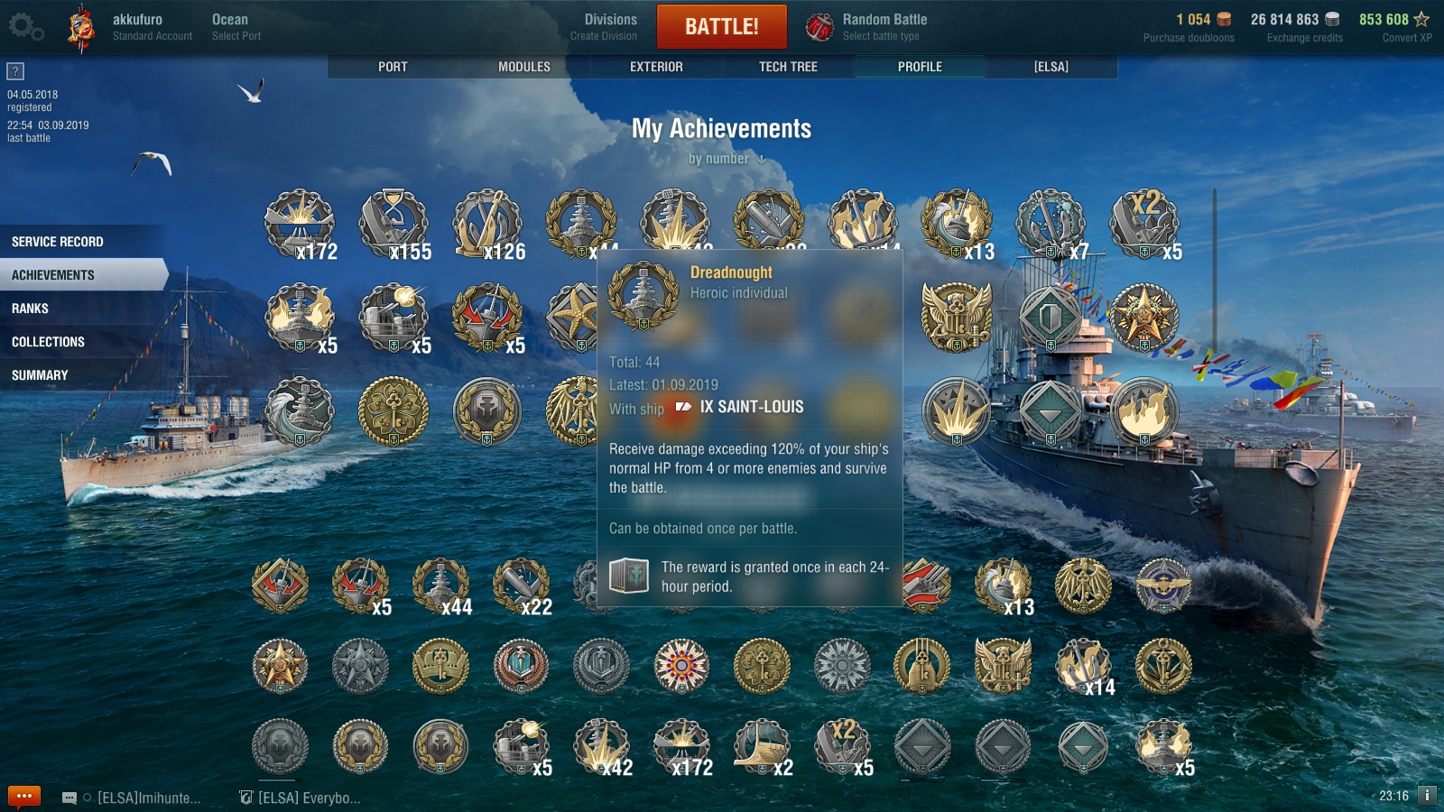Screen dimensions: 1444x812
Task: Open Random Battle type selector
Action: pos(867,26)
